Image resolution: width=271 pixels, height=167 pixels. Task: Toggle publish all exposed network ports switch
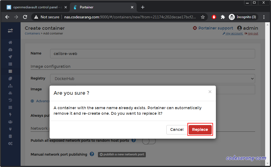(149, 141)
